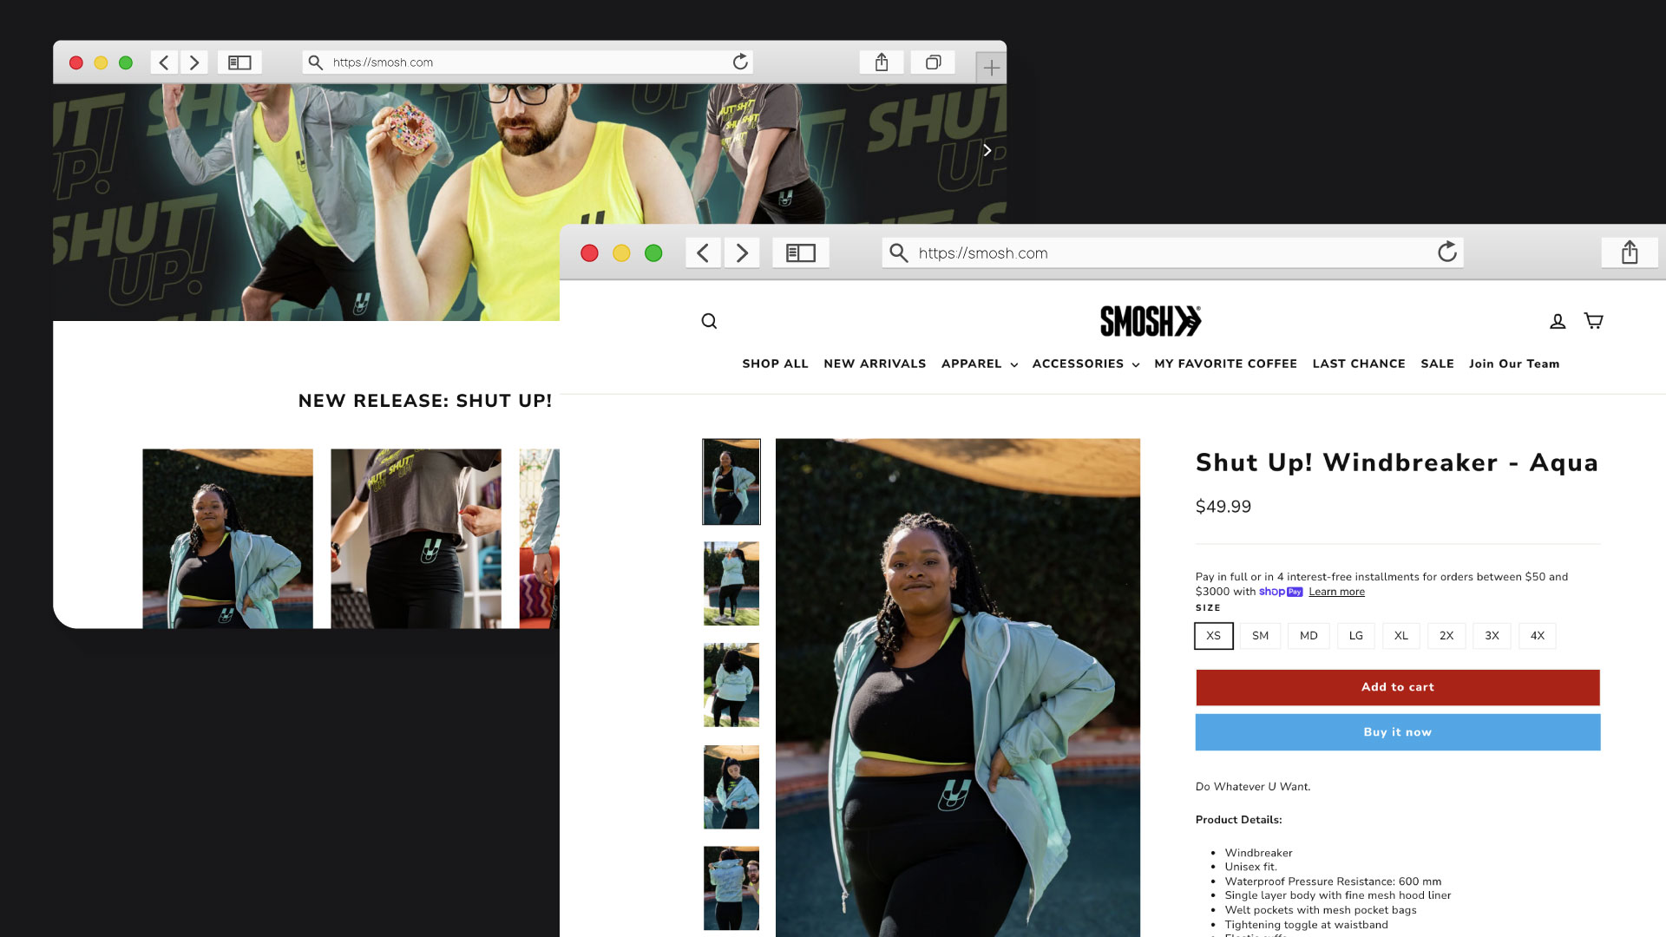Select size SM option
Screen dimensions: 1666x937
tap(1260, 636)
